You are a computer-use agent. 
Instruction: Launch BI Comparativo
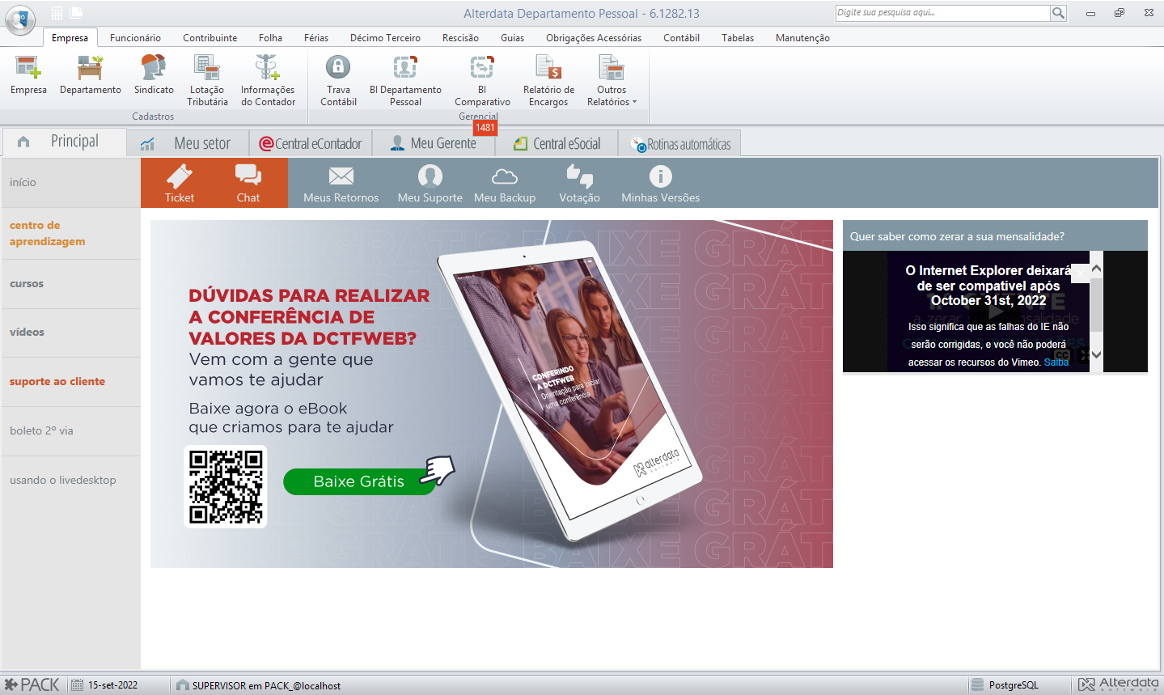point(482,66)
